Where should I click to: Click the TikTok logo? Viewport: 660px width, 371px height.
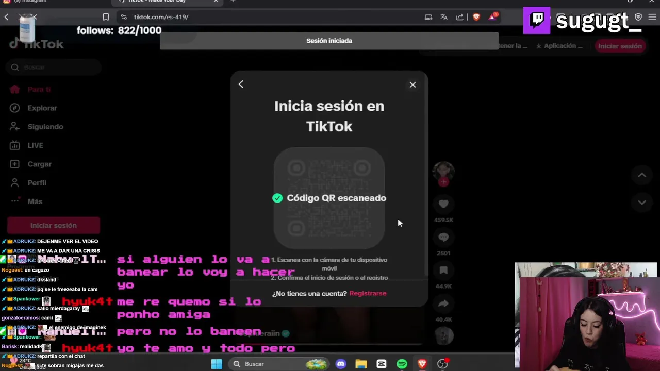click(36, 44)
